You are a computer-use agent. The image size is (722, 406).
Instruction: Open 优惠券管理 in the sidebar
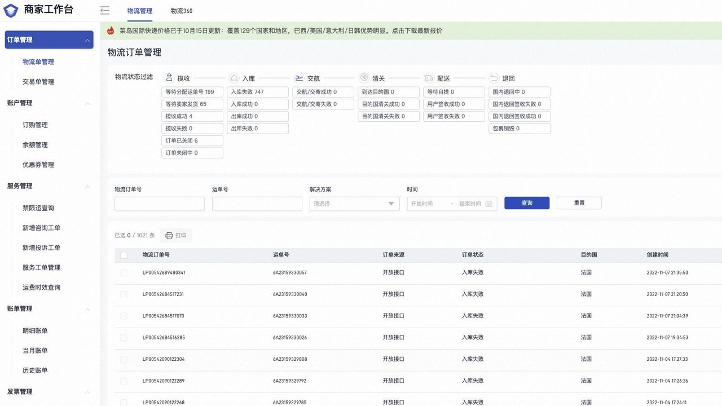coord(38,165)
